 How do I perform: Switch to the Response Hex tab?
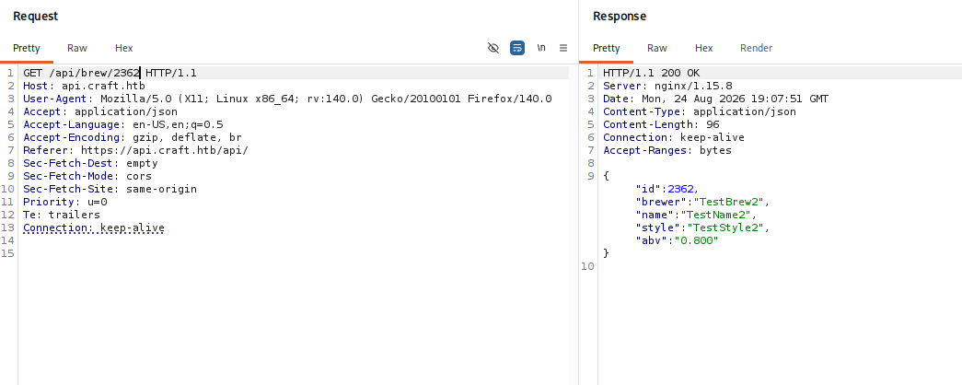pos(703,48)
